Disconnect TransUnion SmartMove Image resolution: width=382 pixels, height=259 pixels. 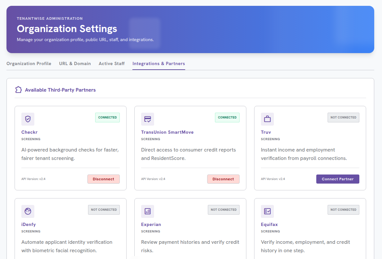(x=223, y=179)
